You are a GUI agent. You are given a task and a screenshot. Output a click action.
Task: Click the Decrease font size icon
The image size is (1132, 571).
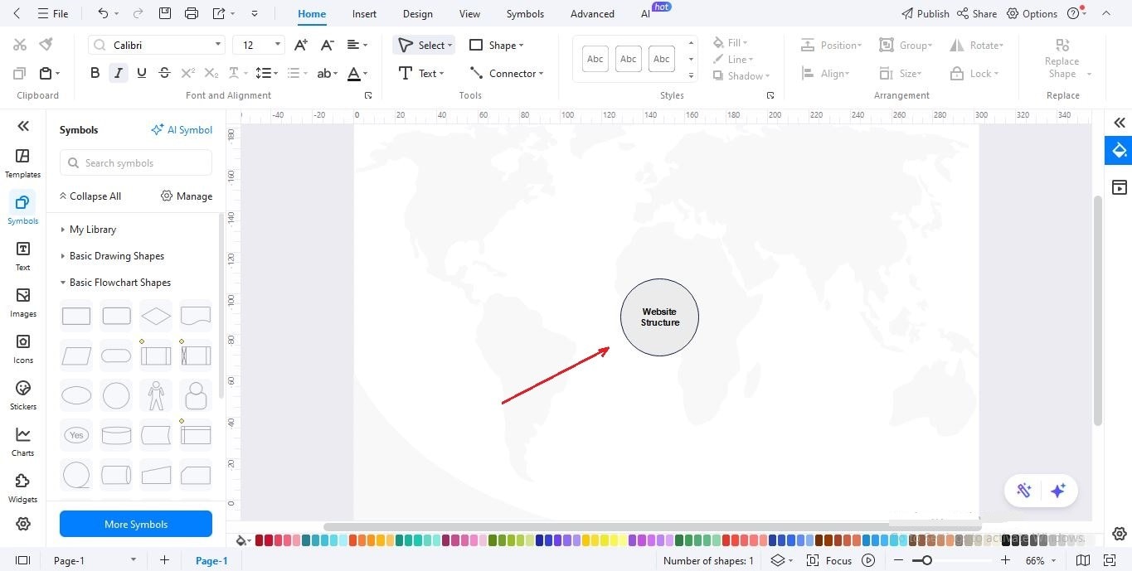[328, 45]
